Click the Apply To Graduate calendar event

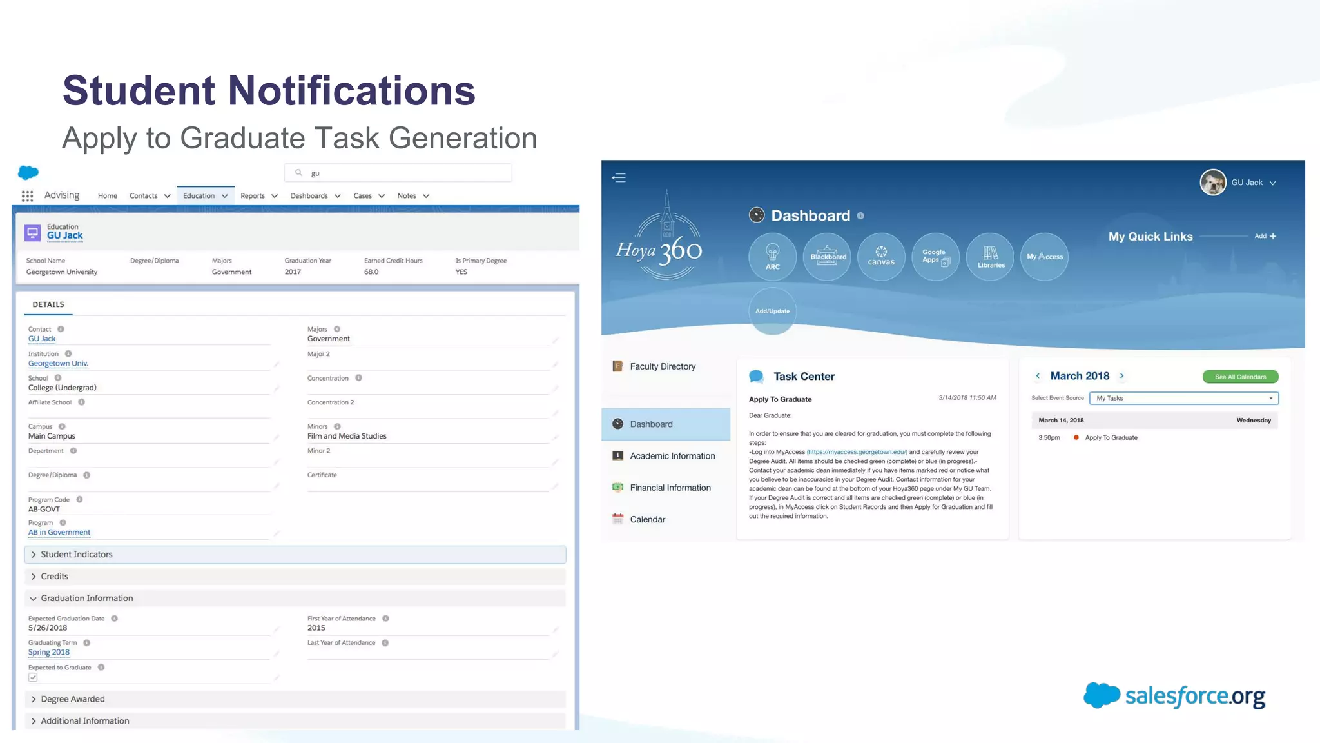pos(1111,438)
